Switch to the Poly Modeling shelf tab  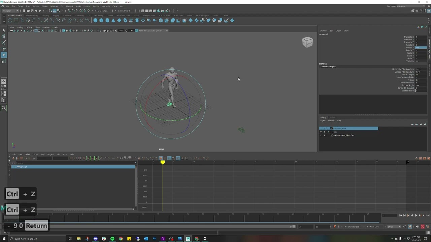tap(32, 15)
